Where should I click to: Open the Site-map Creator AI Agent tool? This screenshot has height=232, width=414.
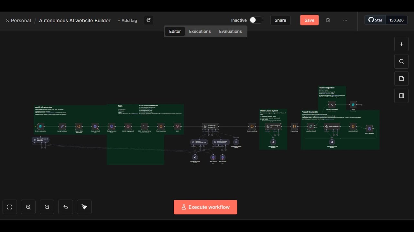point(41,140)
